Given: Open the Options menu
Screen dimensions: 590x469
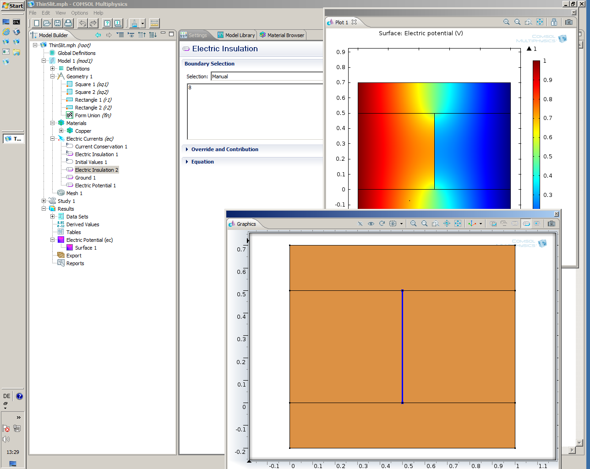Looking at the screenshot, I should [x=79, y=13].
